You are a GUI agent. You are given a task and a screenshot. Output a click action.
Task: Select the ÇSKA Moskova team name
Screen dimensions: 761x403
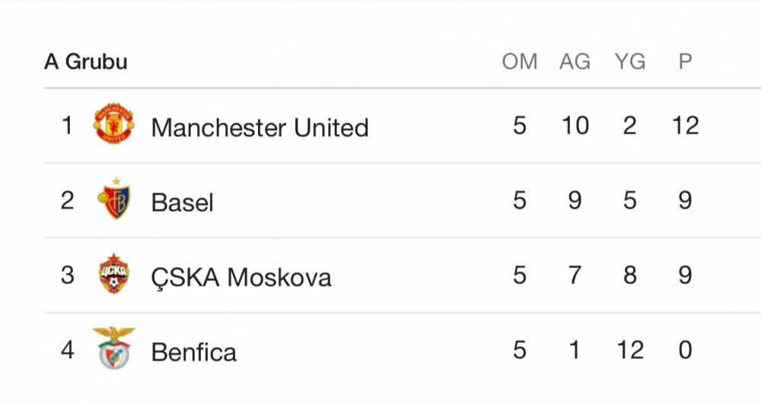pyautogui.click(x=241, y=277)
